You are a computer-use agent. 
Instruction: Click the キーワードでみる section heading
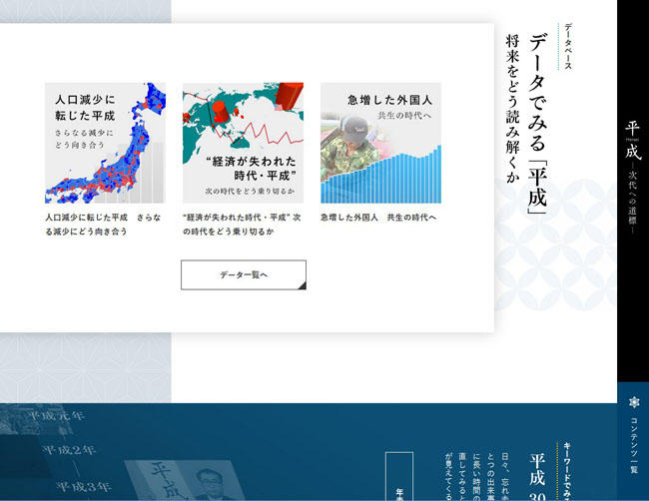pyautogui.click(x=568, y=471)
